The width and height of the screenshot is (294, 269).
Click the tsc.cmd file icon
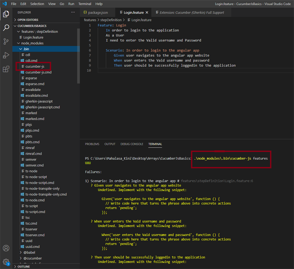tap(22, 223)
